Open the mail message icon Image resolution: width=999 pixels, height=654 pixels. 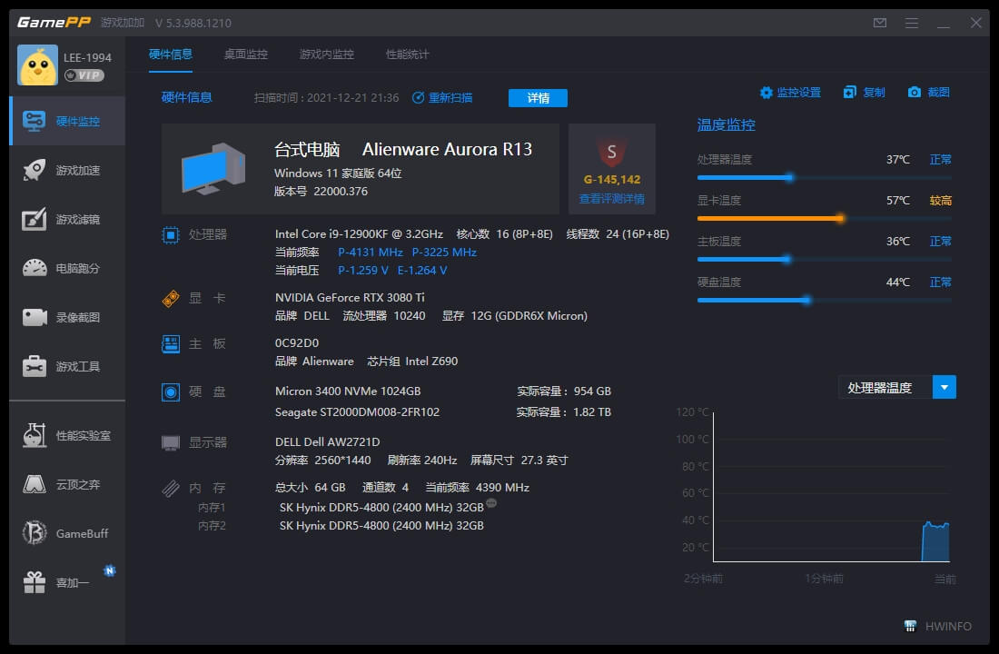click(880, 23)
